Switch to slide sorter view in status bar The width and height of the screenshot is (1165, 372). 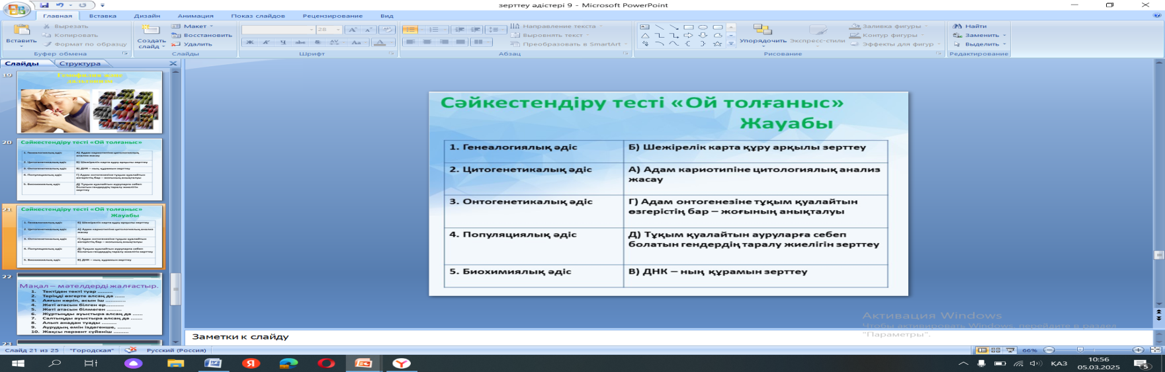[x=996, y=350]
